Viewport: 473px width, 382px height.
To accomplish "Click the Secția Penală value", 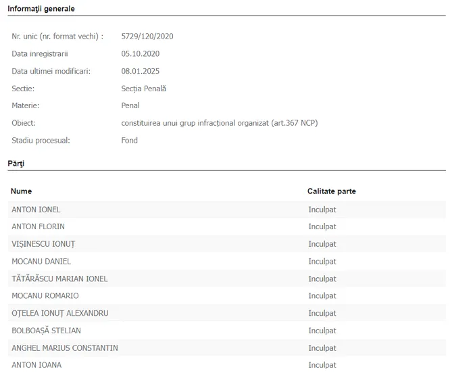I will pos(143,89).
